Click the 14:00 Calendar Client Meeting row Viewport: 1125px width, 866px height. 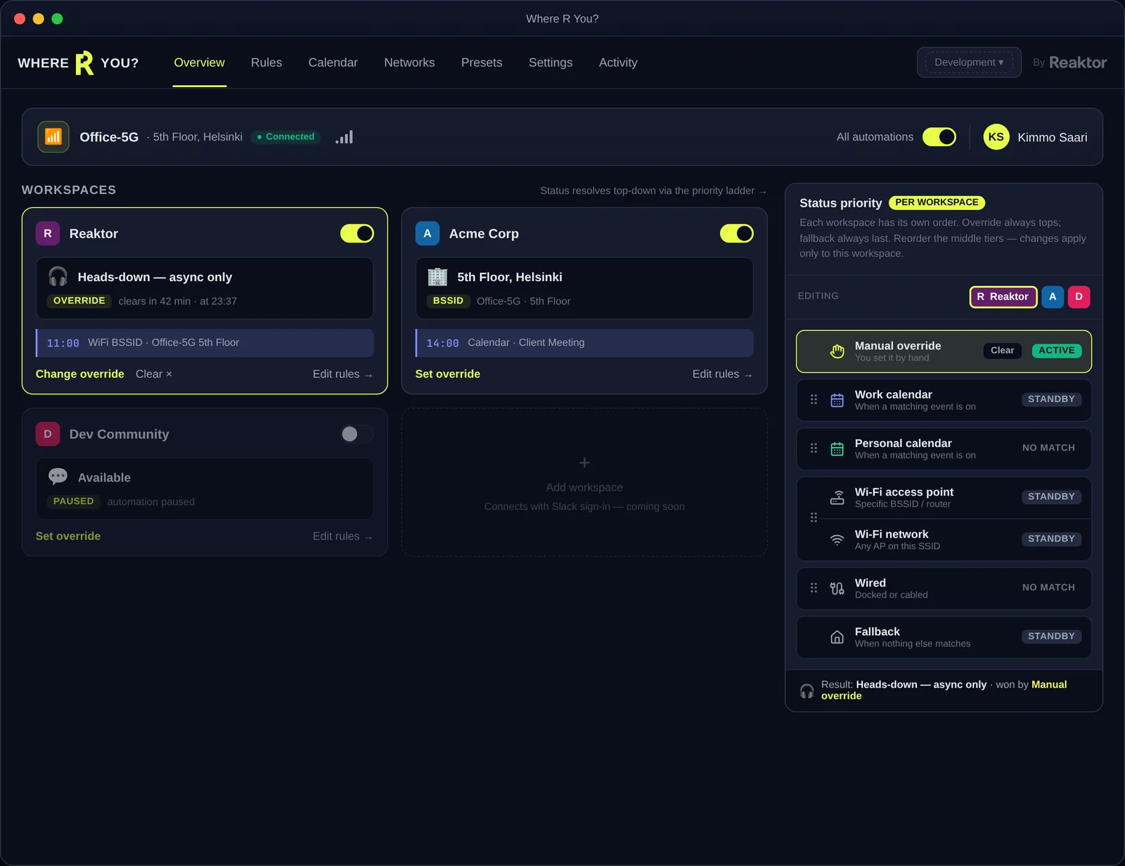coord(584,343)
